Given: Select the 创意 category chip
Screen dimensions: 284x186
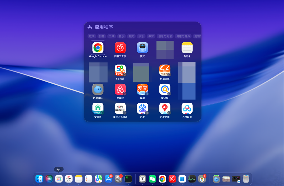Looking at the screenshot, I should pos(102,36).
